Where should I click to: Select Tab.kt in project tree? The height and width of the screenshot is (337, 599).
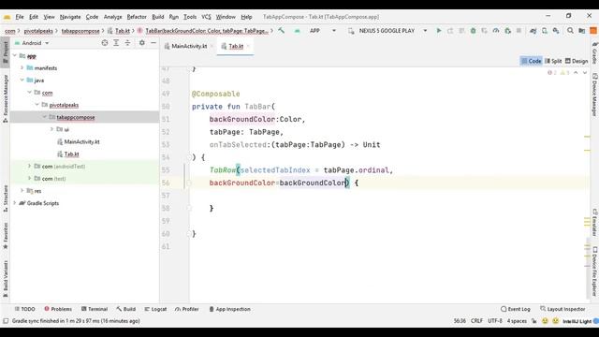[71, 154]
